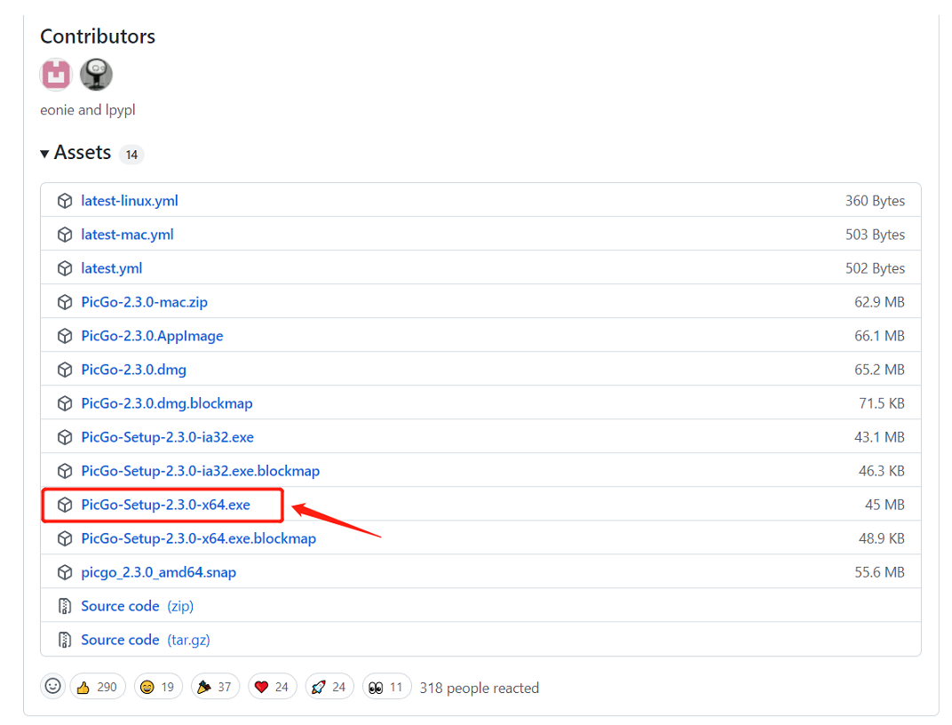This screenshot has height=725, width=952.
Task: Click package icon beside PicGo-2.3.0.dmg
Action: 64,370
